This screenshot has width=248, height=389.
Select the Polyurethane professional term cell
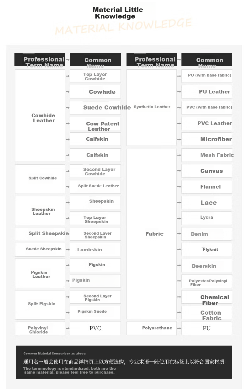(x=152, y=328)
